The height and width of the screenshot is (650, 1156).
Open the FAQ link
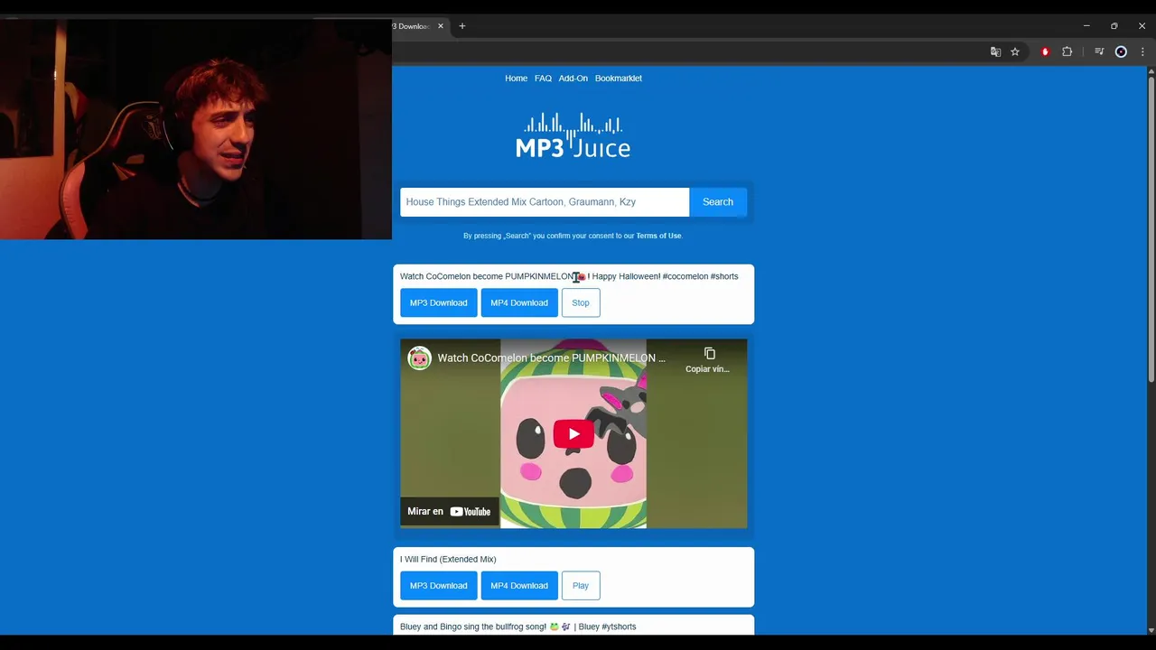pyautogui.click(x=543, y=79)
